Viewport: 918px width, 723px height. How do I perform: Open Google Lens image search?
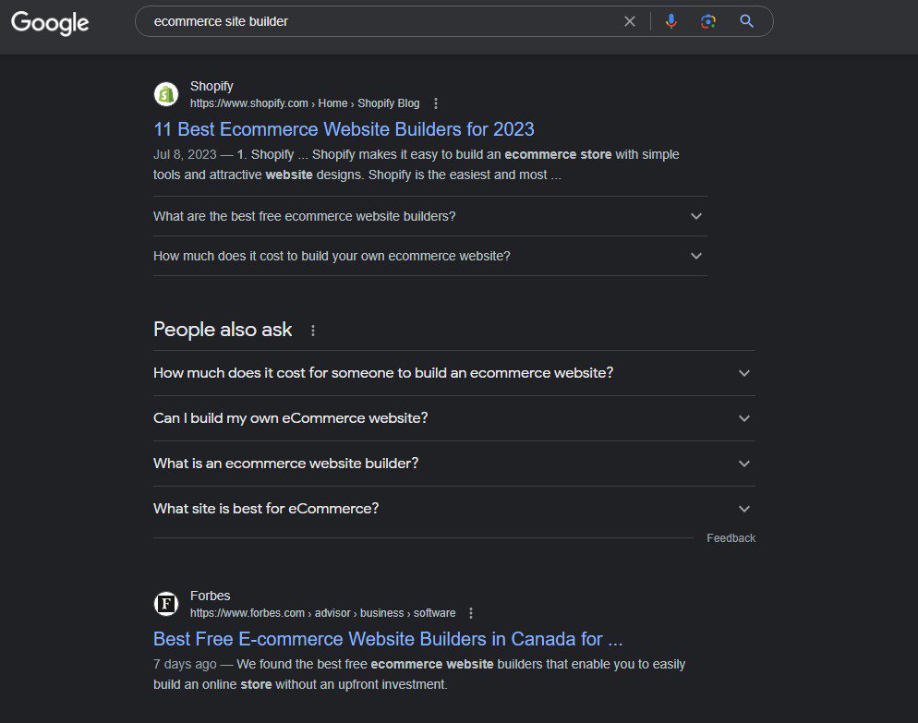(708, 20)
